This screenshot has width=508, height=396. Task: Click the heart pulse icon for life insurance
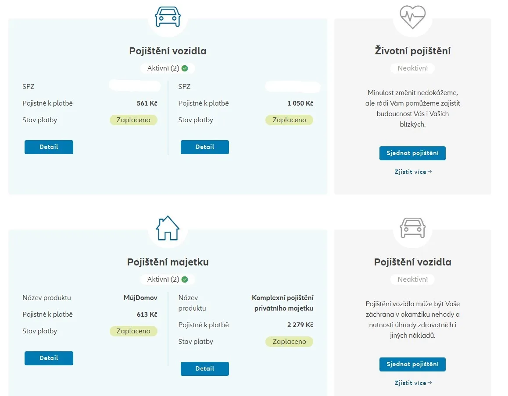[412, 17]
